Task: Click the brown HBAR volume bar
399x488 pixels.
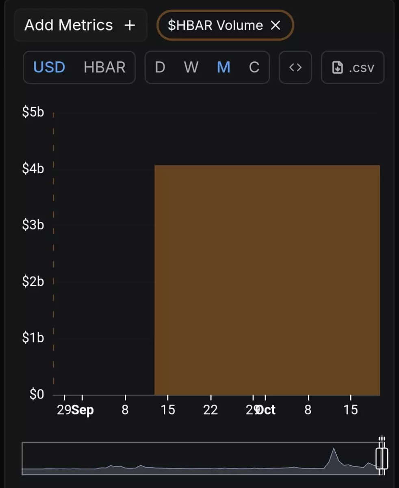Action: point(267,280)
